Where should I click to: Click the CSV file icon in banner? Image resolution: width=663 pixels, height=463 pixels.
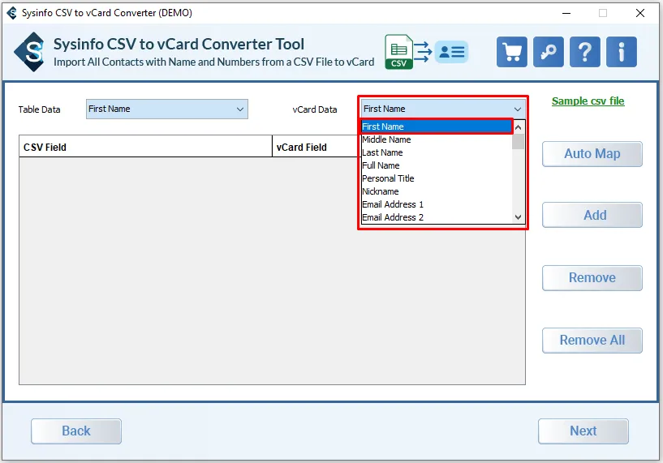click(398, 52)
